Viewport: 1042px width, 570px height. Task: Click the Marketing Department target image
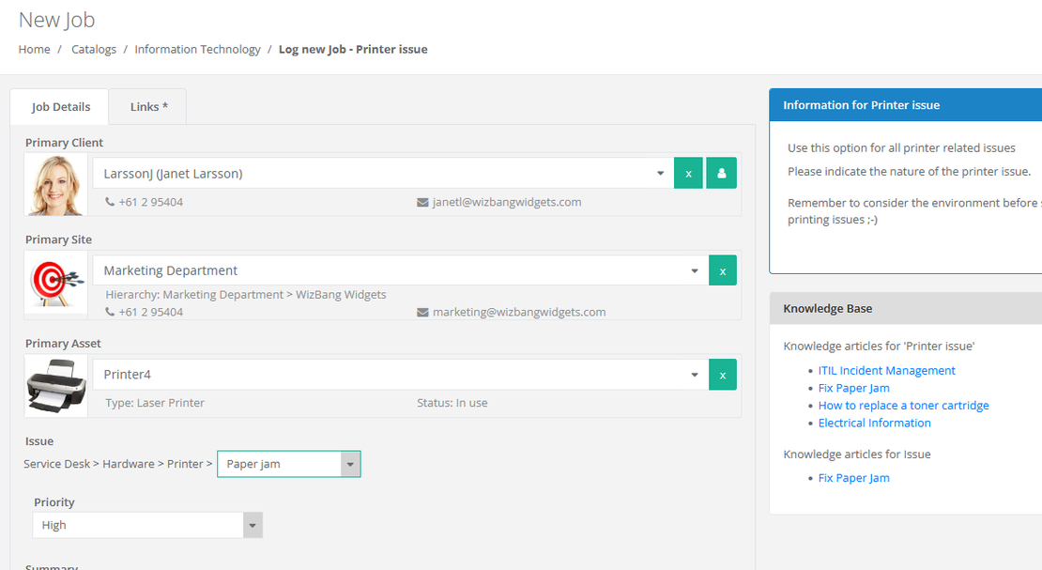tap(55, 284)
